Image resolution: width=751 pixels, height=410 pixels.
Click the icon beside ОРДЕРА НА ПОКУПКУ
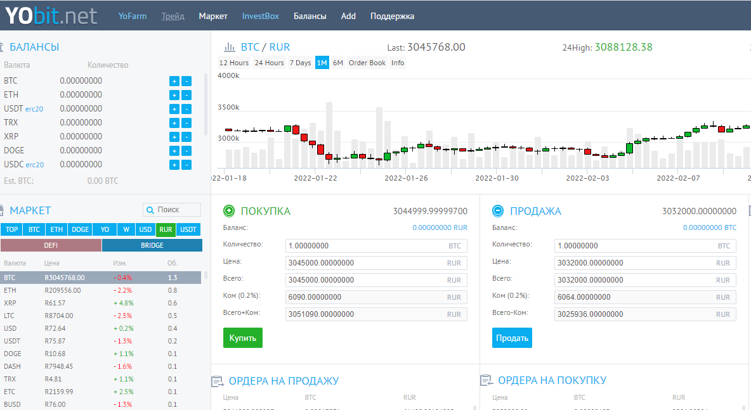coord(487,380)
